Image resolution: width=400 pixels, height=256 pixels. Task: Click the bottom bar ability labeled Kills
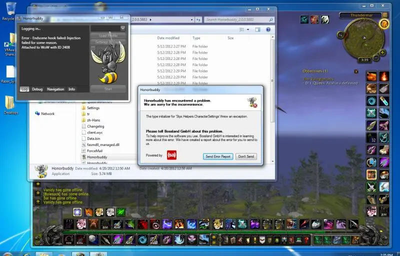81,239
